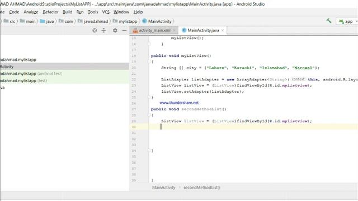Click the src breadcrumb folder
Screen dimensions: 358x201
pos(10,21)
